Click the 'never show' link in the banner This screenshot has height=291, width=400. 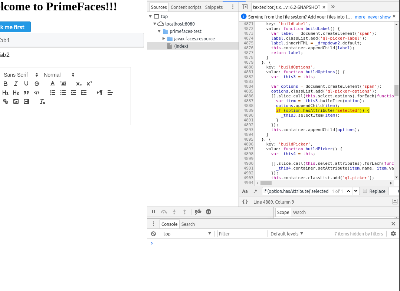pyautogui.click(x=379, y=17)
